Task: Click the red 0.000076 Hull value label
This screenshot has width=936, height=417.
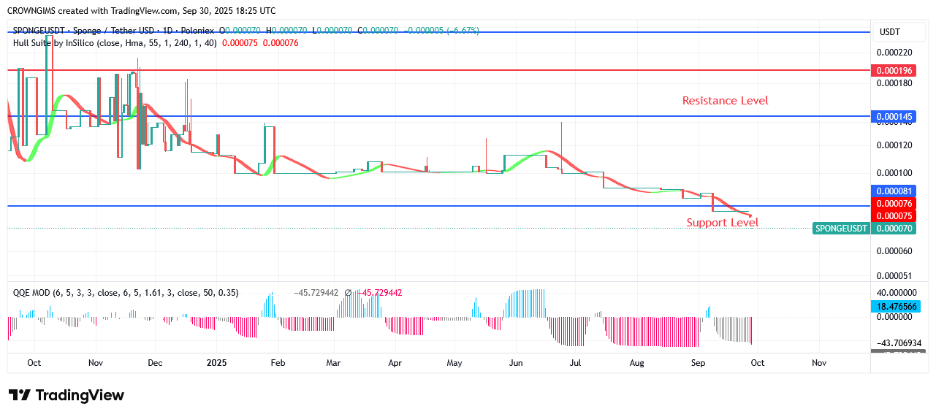Action: point(894,204)
